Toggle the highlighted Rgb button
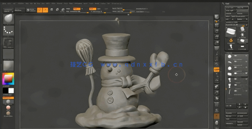This screenshot has width=252, height=129. coord(77,9)
